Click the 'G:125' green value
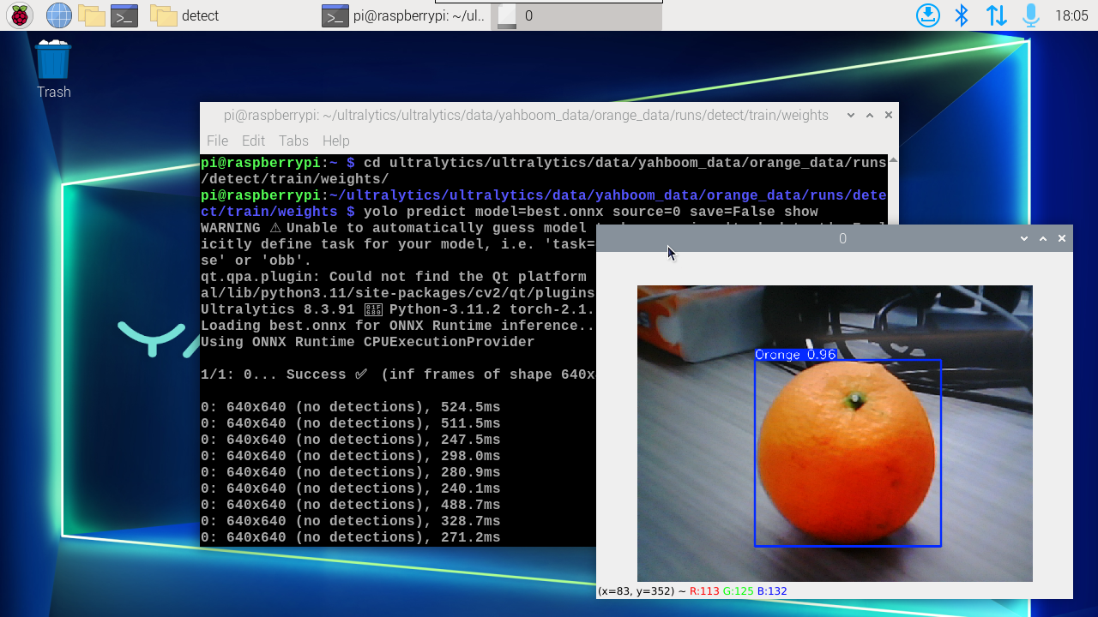Screen dimensions: 1098x617 tap(738, 591)
